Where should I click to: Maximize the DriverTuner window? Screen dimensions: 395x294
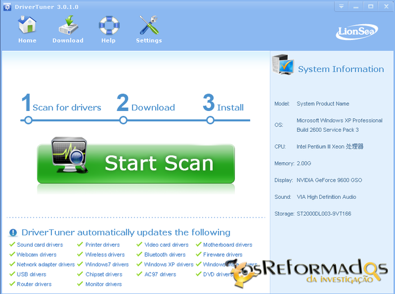point(371,6)
